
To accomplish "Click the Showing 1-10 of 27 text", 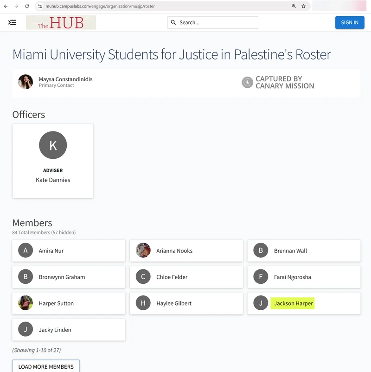I will pos(37,350).
